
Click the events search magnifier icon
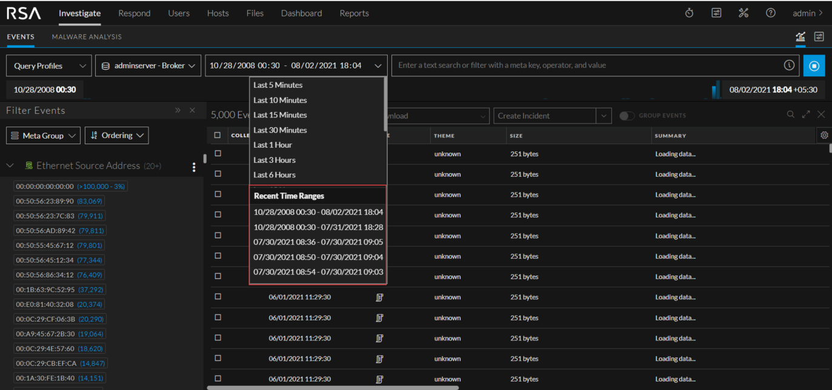click(790, 114)
